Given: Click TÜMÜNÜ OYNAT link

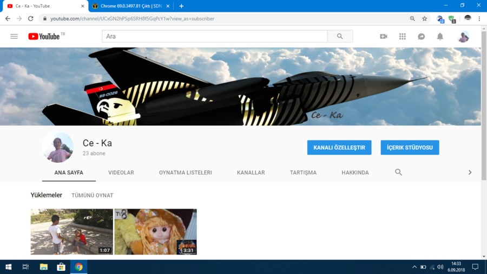Looking at the screenshot, I should (93, 195).
